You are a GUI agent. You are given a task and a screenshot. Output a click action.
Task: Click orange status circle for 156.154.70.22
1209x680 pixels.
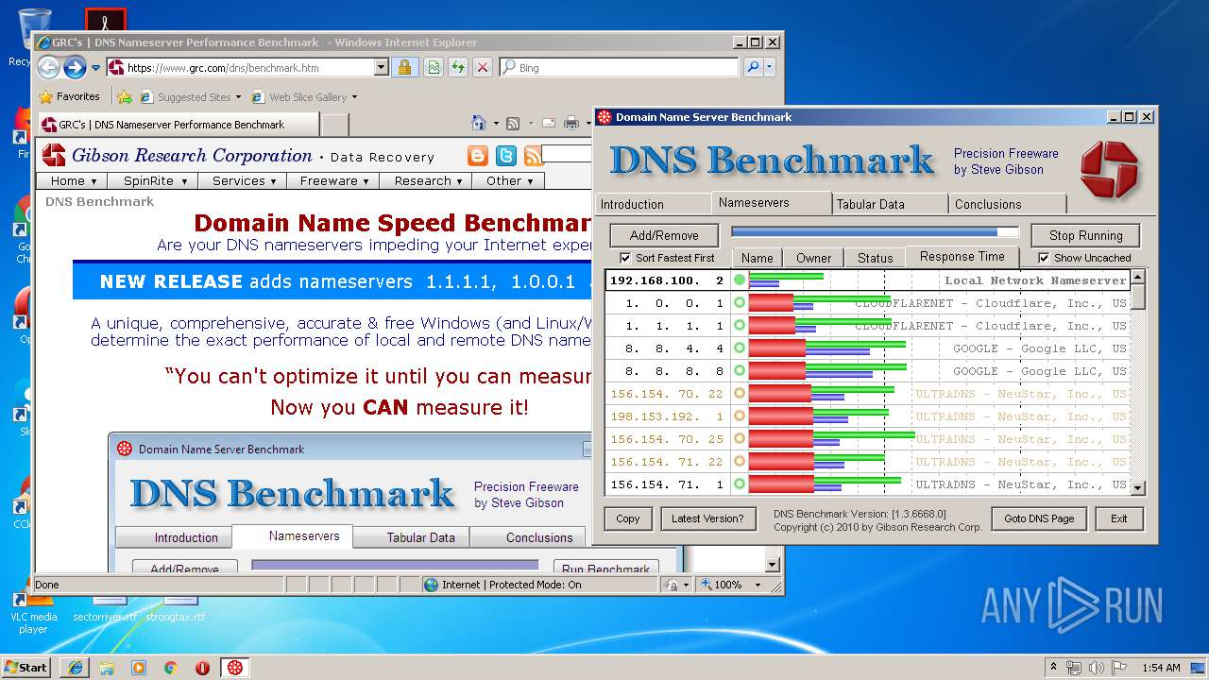click(739, 394)
